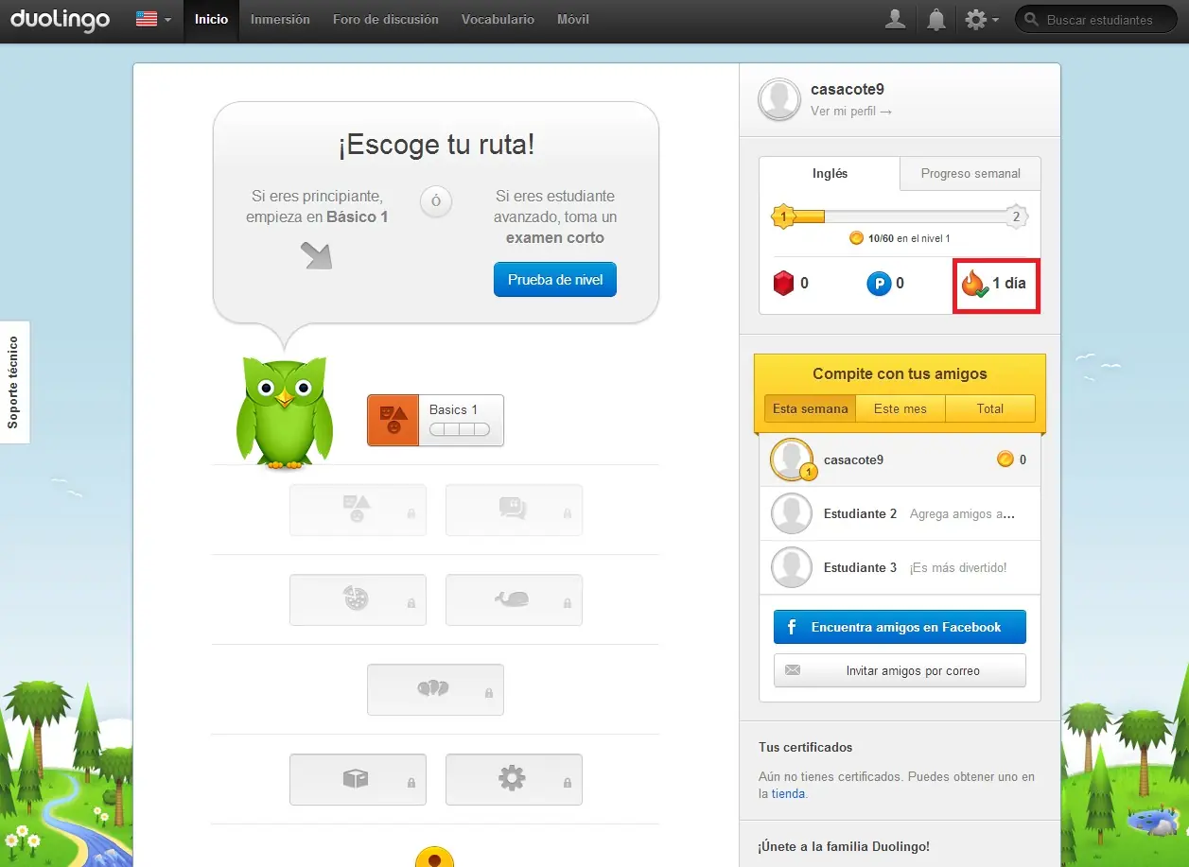Click the user profile icon in top bar
The width and height of the screenshot is (1189, 867).
click(x=895, y=19)
